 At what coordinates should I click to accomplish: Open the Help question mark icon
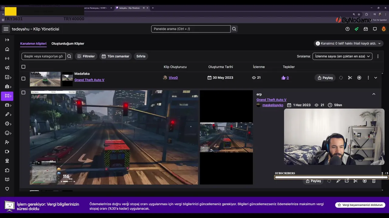point(347,29)
